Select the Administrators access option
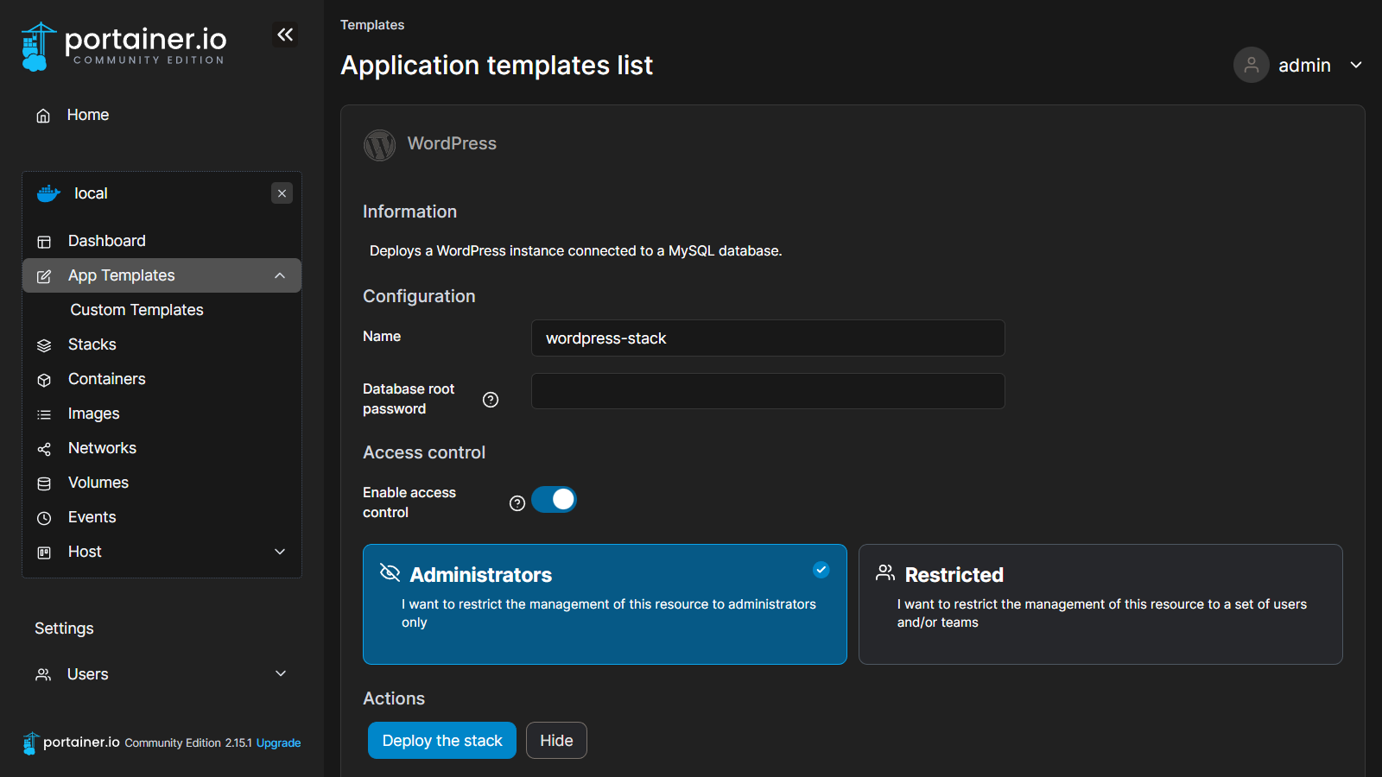This screenshot has width=1382, height=777. (605, 603)
